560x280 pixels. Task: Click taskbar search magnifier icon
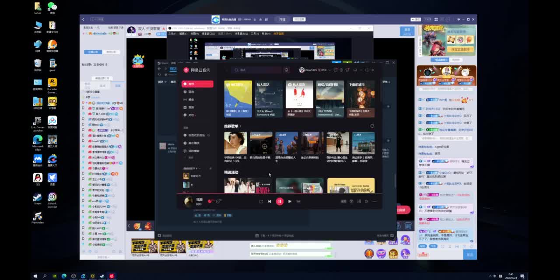(x=45, y=276)
